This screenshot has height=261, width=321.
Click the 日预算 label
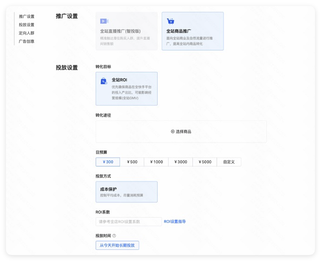click(101, 152)
